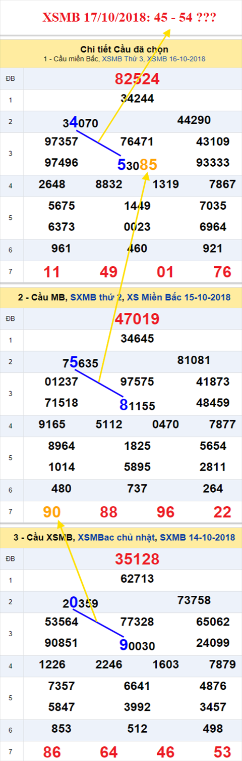
Task: Click fifth prize number 5895
Action: [137, 467]
